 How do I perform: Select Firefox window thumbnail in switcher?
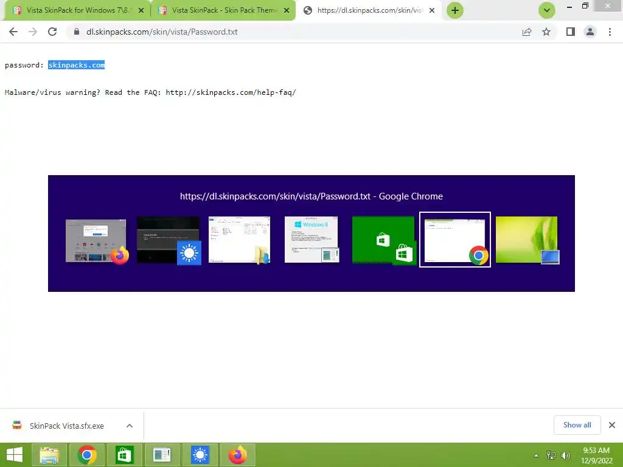(x=97, y=241)
